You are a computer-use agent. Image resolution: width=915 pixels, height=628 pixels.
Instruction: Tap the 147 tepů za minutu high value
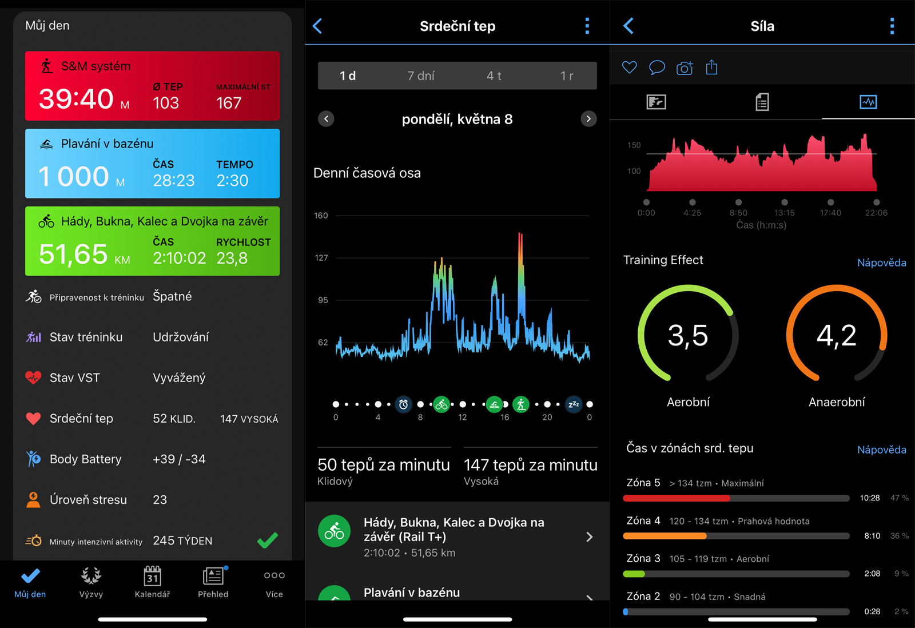[x=531, y=464]
